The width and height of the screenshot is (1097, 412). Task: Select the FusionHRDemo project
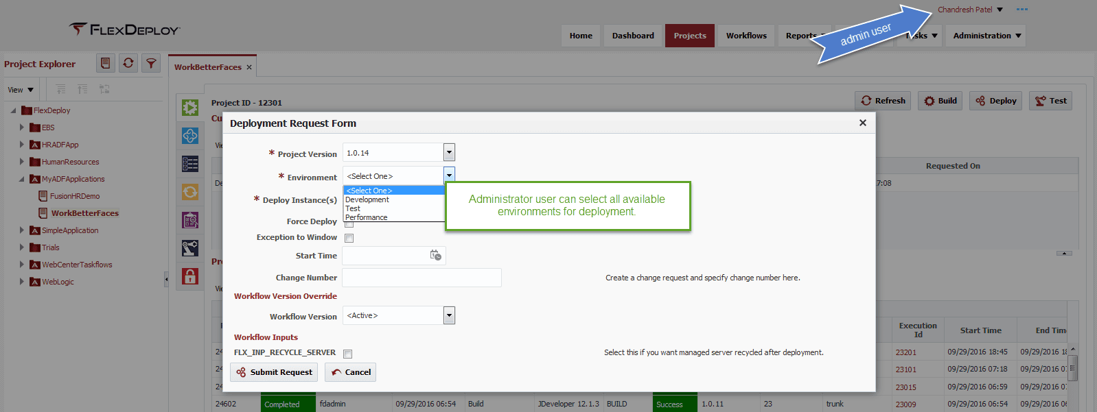click(x=74, y=196)
